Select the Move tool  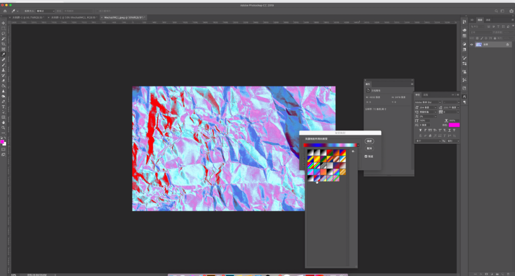point(3,23)
